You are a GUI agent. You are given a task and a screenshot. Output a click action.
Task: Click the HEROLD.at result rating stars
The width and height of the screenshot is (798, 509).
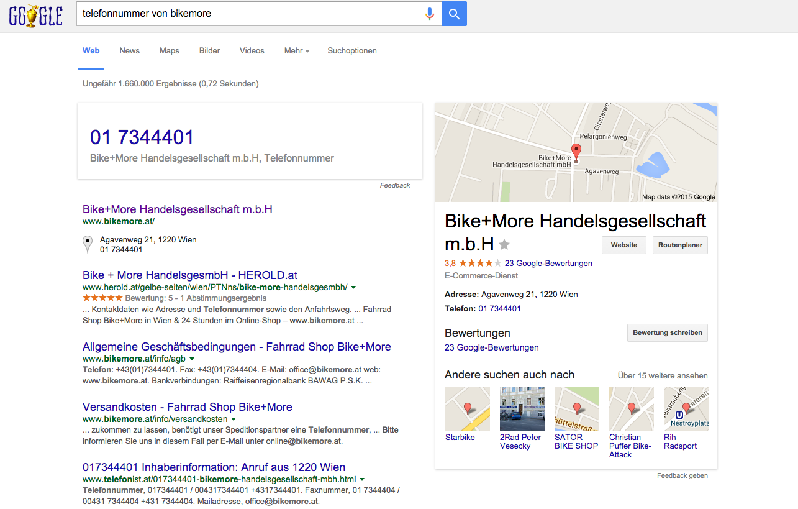(x=102, y=298)
